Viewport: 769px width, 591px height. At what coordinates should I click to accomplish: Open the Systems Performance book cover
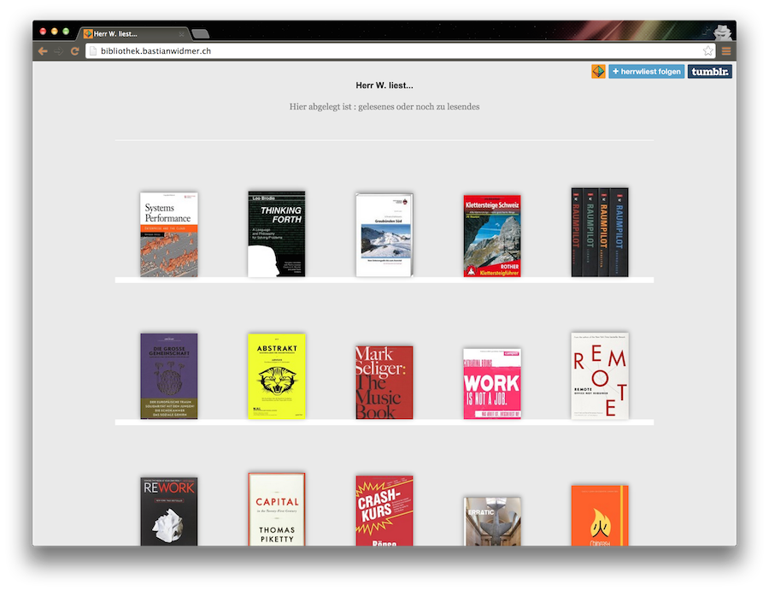[169, 234]
